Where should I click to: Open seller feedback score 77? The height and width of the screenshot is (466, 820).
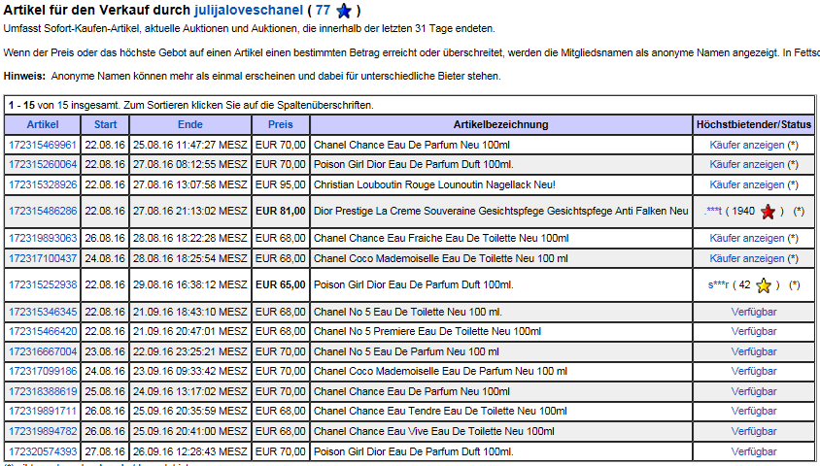pos(323,10)
